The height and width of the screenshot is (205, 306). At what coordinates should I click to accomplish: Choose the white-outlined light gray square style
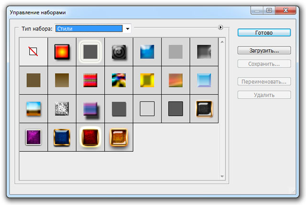[147, 109]
